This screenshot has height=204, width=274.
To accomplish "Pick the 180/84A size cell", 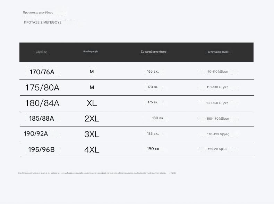I will tap(42, 103).
